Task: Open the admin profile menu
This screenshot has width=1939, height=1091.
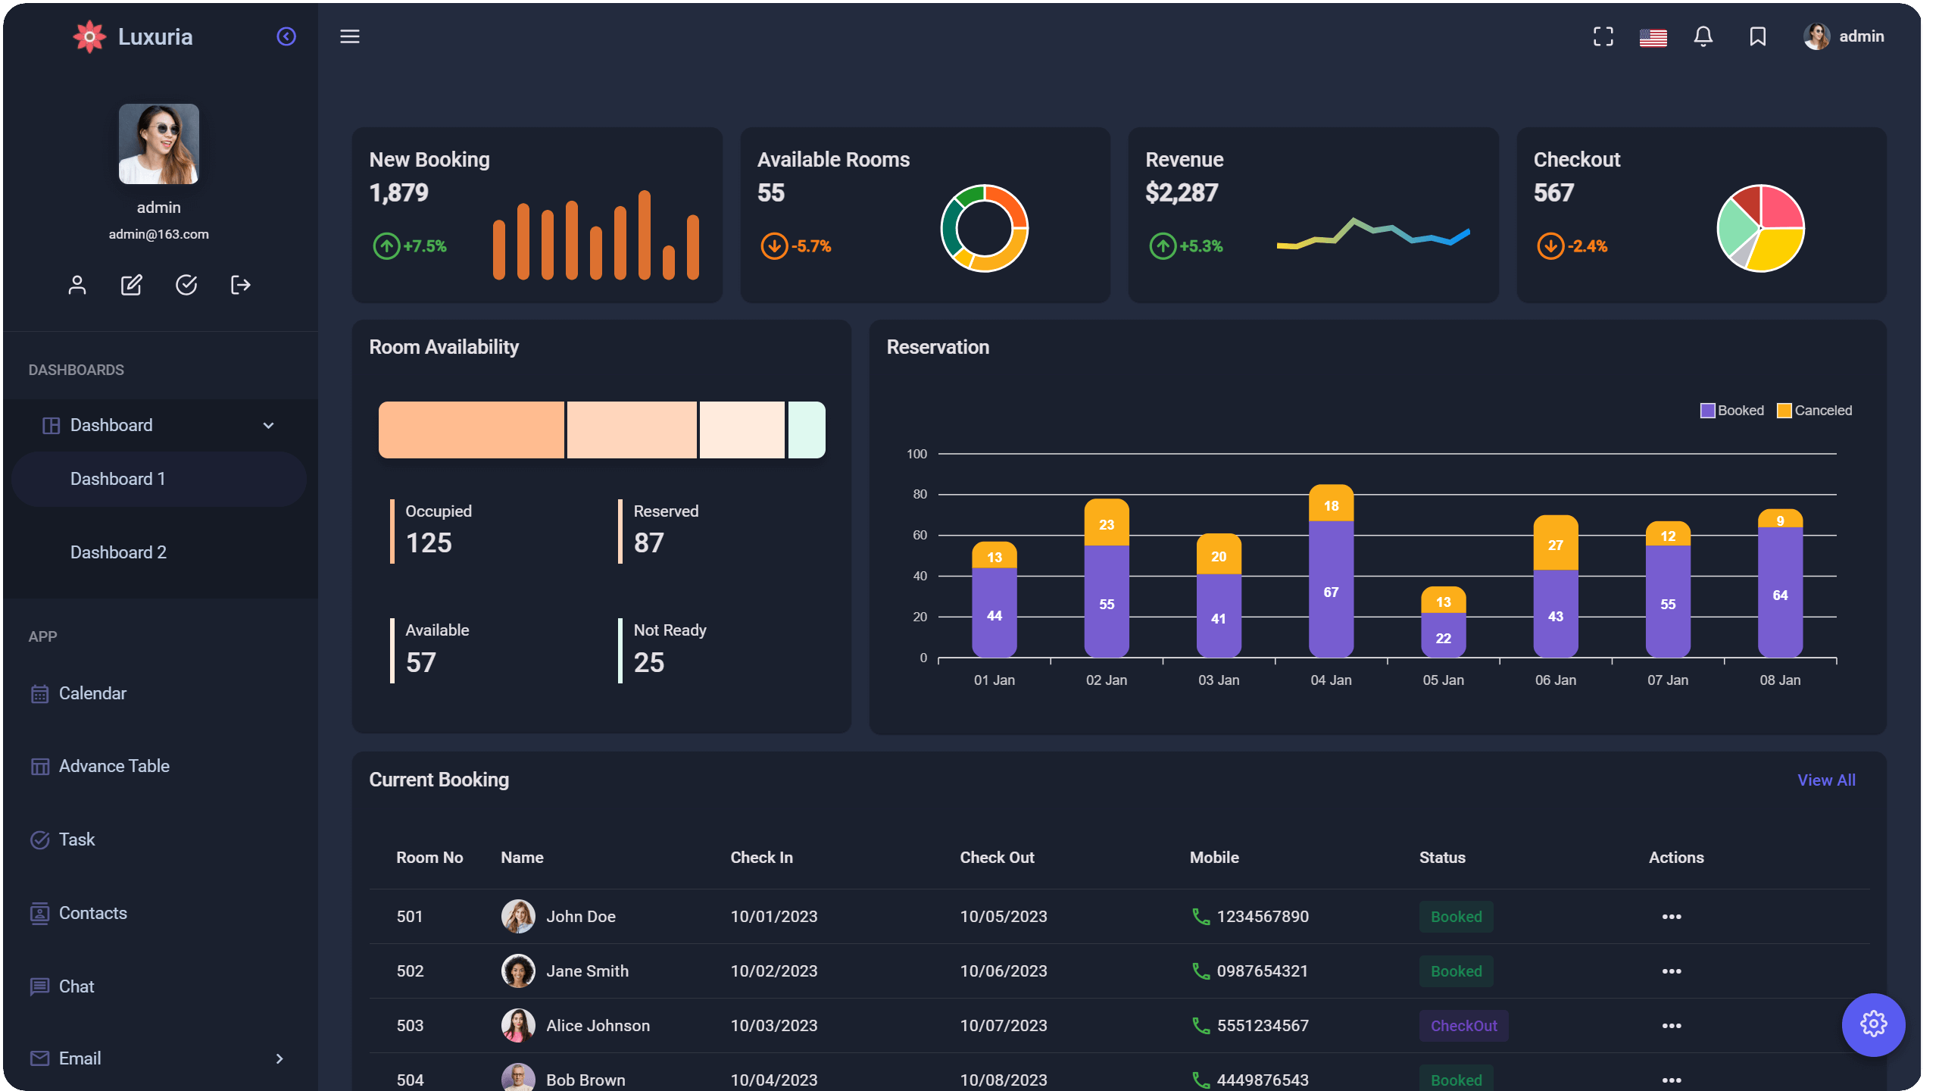Action: pyautogui.click(x=1844, y=36)
